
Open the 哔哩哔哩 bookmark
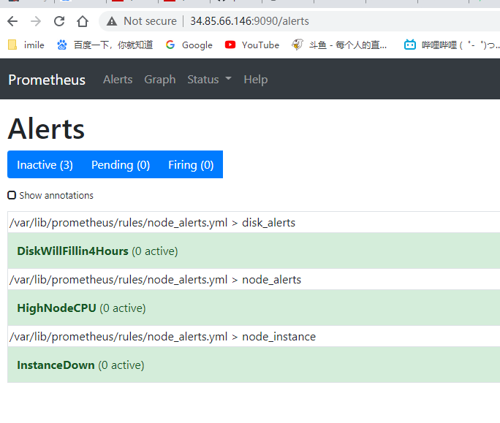451,45
